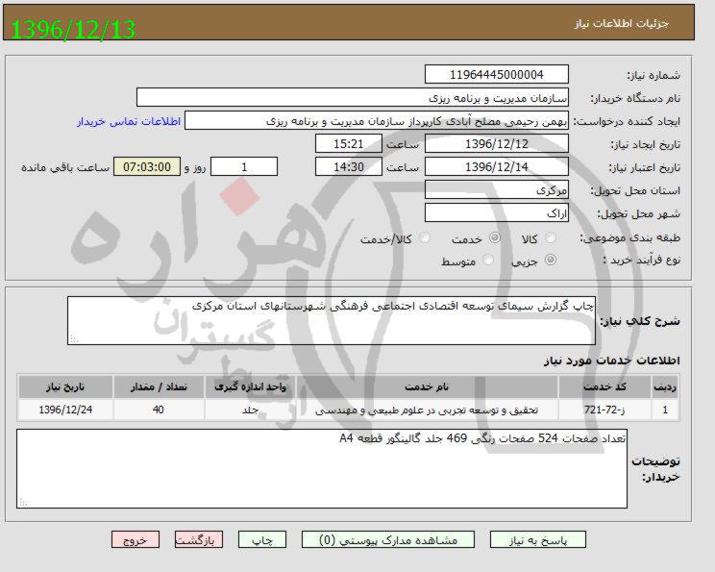Screen dimensions: 715x572
Task: Select the کالا/خدمت radio button
Action: (425, 237)
